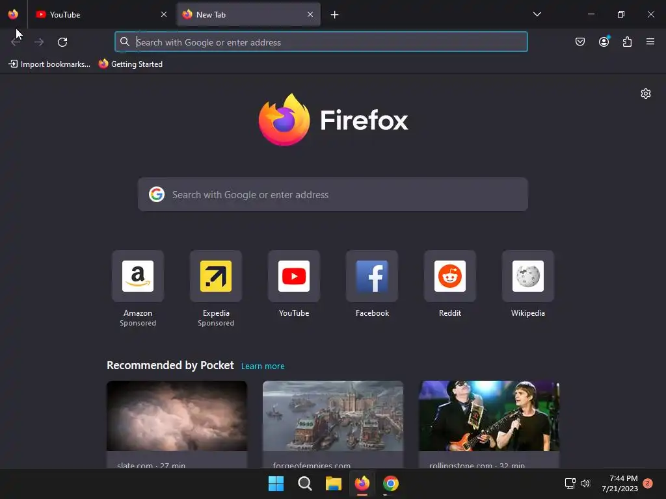Image resolution: width=666 pixels, height=499 pixels.
Task: Click the Firefox taskbar icon
Action: click(362, 483)
